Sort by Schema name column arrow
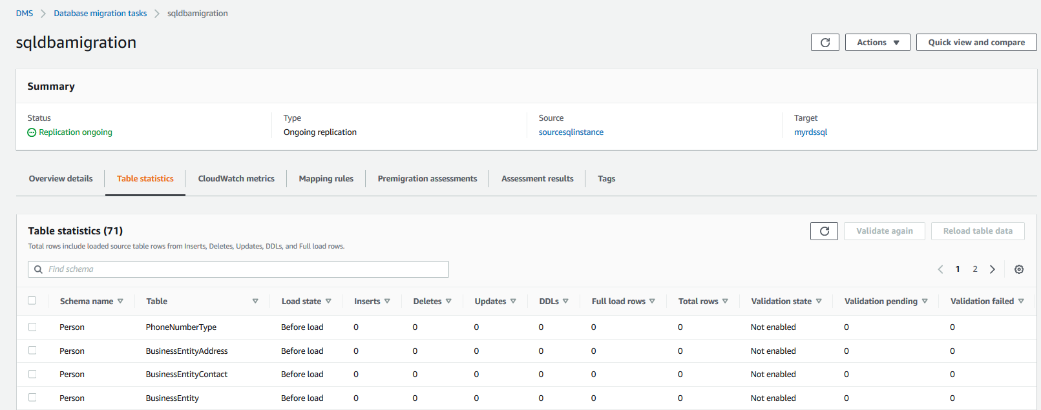The image size is (1041, 410). pos(120,302)
